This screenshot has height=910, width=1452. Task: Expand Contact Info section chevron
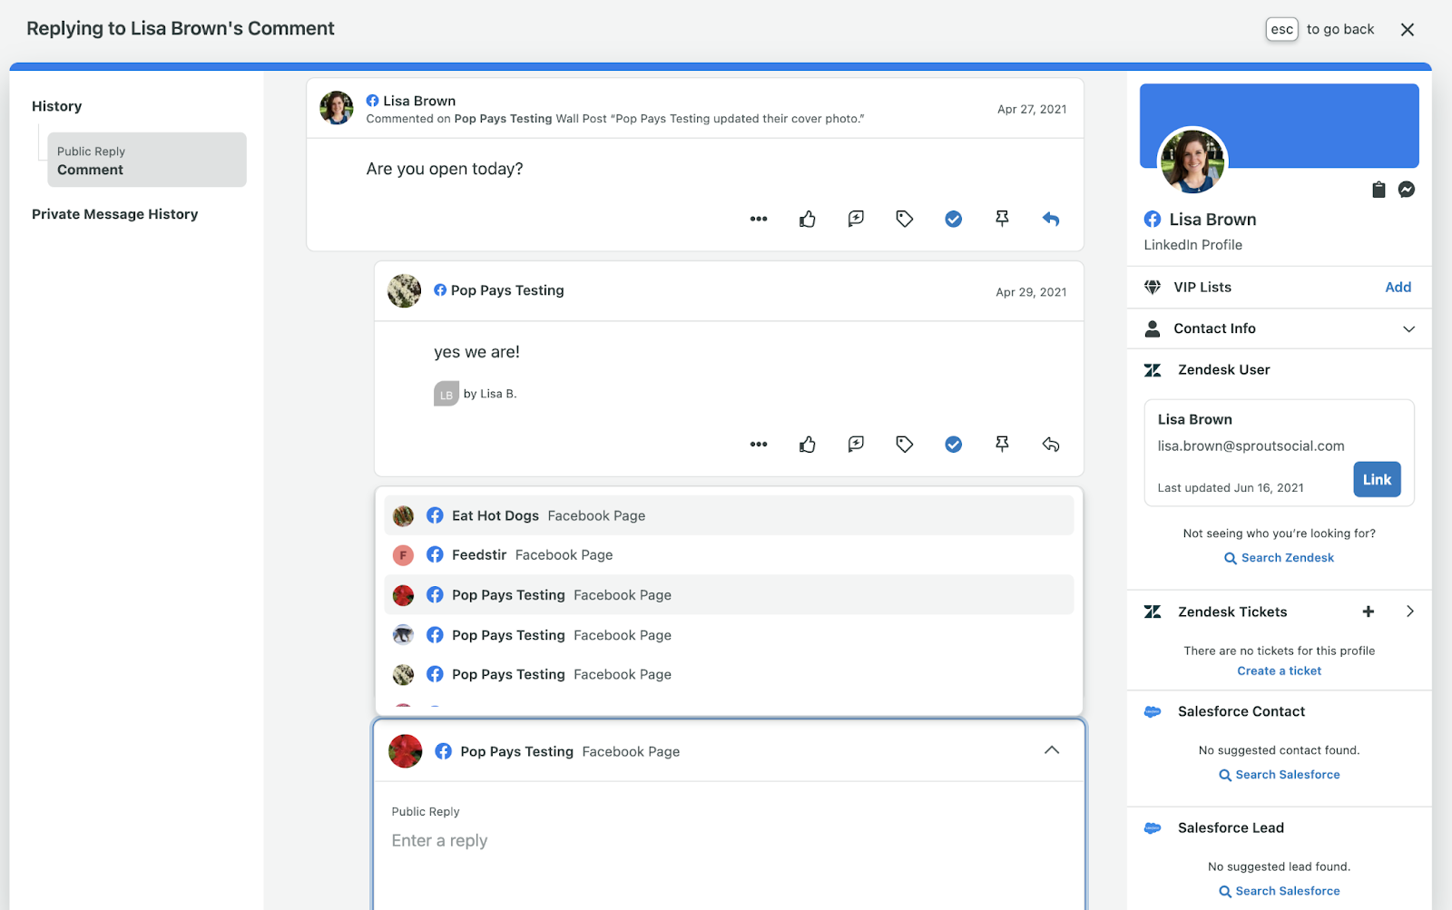(1409, 329)
